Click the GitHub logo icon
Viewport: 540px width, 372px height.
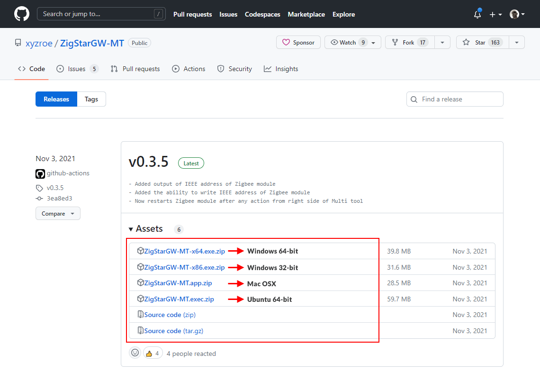(22, 14)
